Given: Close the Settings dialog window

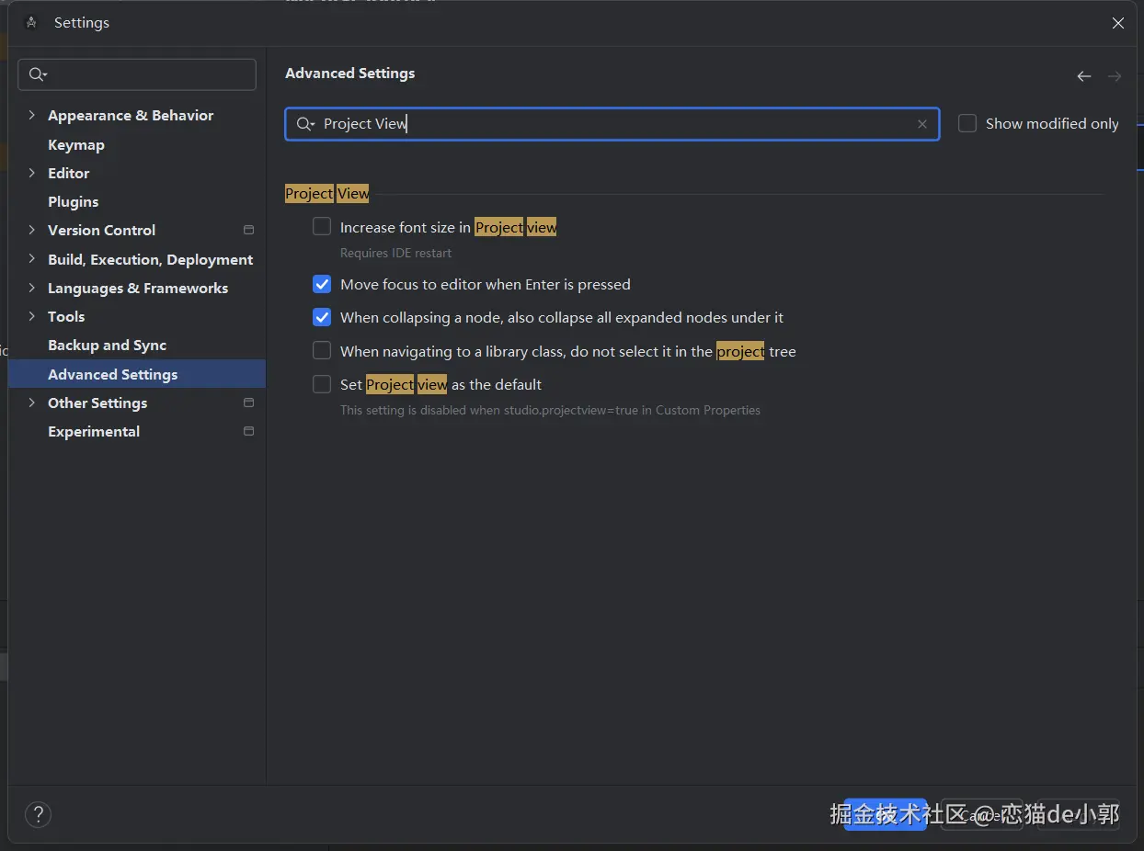Looking at the screenshot, I should 1117,23.
